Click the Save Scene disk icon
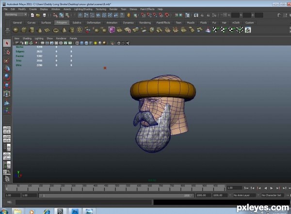 pyautogui.click(x=44, y=15)
